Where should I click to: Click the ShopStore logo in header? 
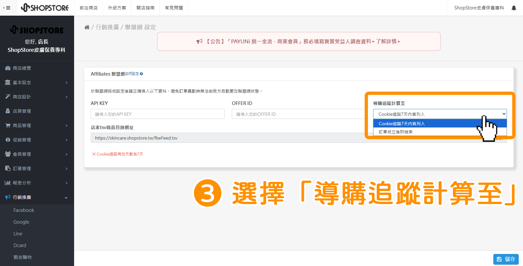point(45,8)
